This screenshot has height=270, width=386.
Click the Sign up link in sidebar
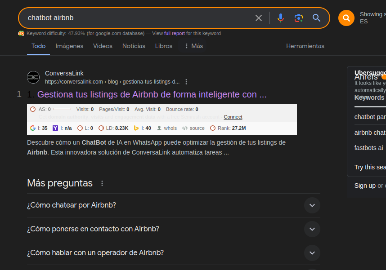tap(365, 186)
